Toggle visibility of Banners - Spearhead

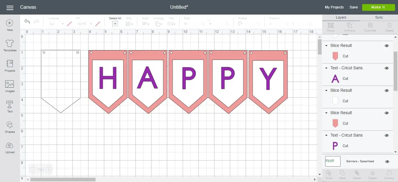(387, 162)
